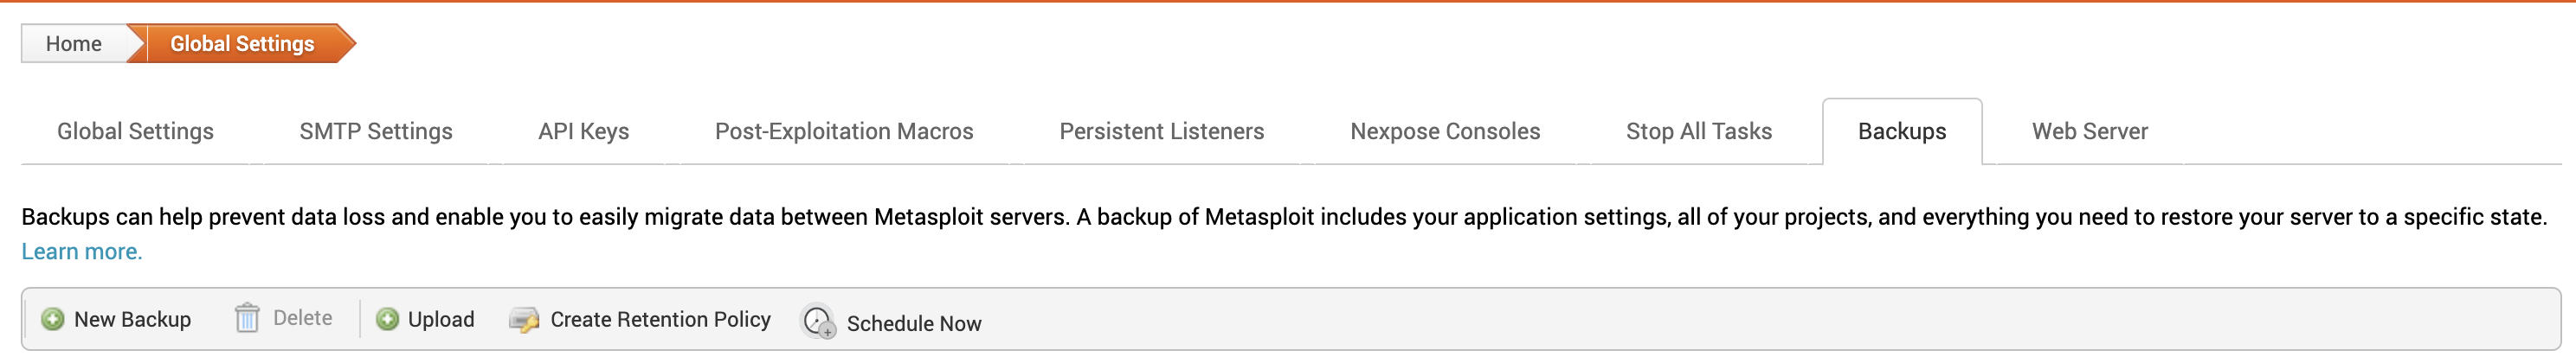Open the Learn more link
Screen dimensions: 2576x363
coord(82,252)
